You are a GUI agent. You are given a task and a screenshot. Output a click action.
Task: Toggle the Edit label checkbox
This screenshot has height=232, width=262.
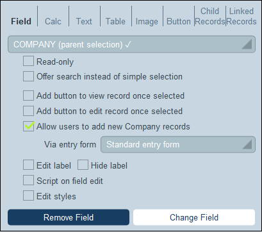coord(28,165)
